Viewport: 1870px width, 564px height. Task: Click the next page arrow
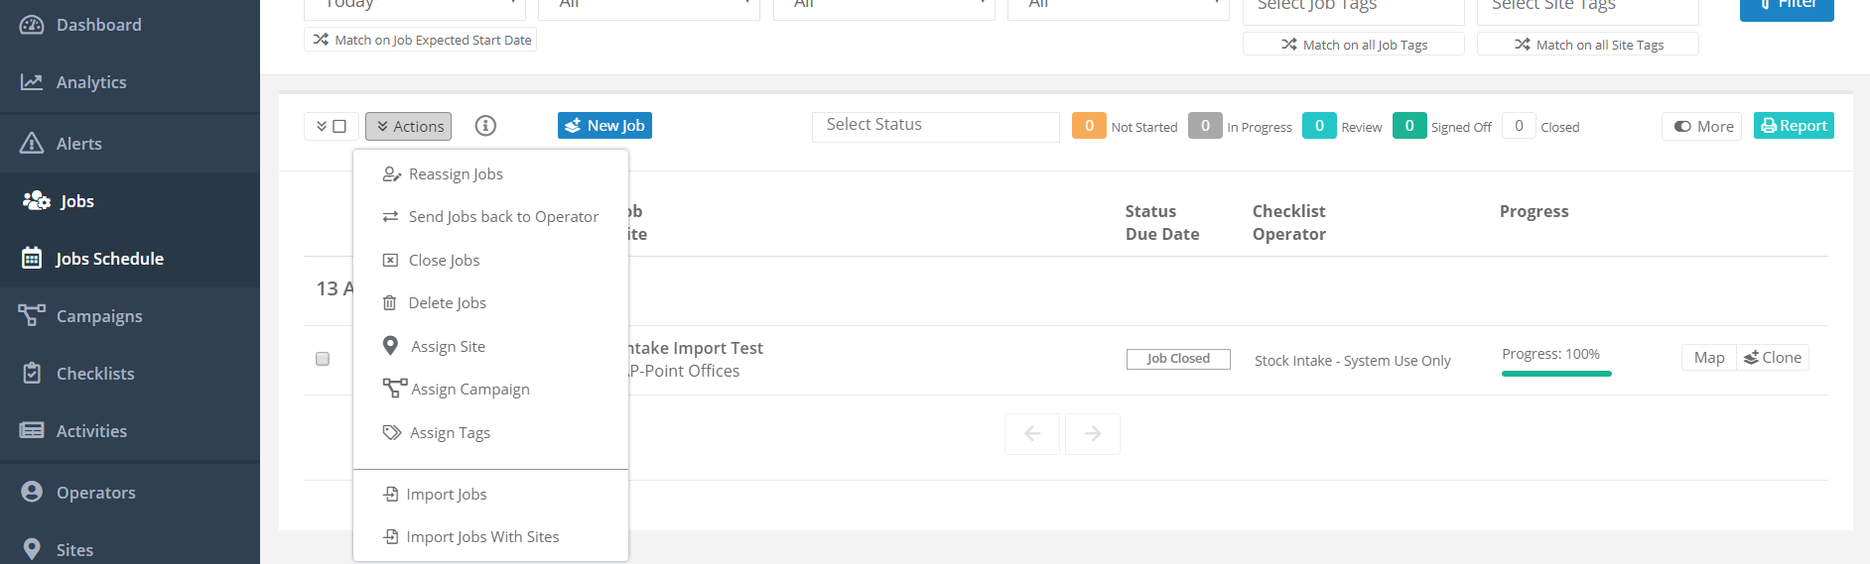point(1092,434)
